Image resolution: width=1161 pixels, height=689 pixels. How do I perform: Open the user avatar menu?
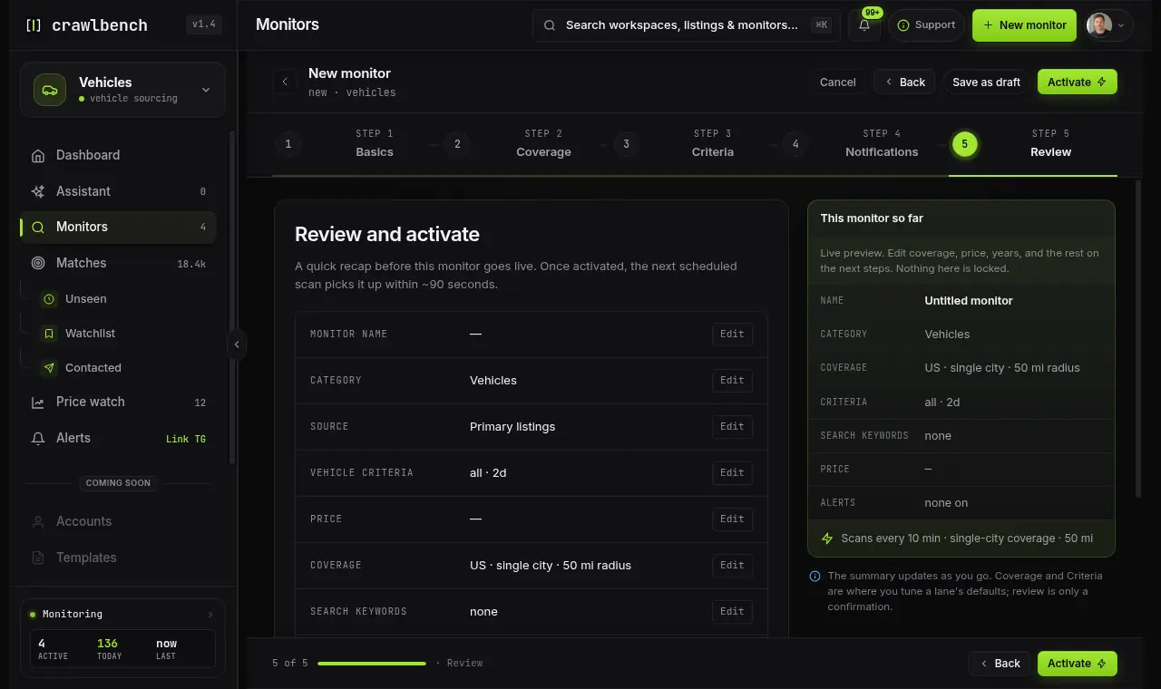point(1110,25)
